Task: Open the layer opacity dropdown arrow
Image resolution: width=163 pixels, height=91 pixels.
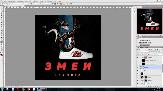Action: click(162, 52)
